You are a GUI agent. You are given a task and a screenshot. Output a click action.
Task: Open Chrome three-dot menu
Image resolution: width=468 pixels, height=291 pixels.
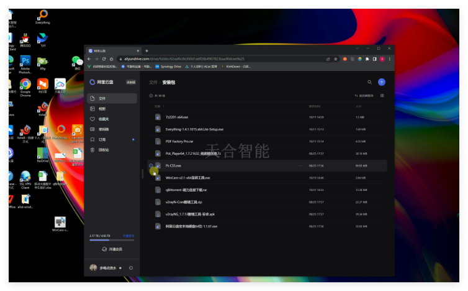click(x=390, y=59)
